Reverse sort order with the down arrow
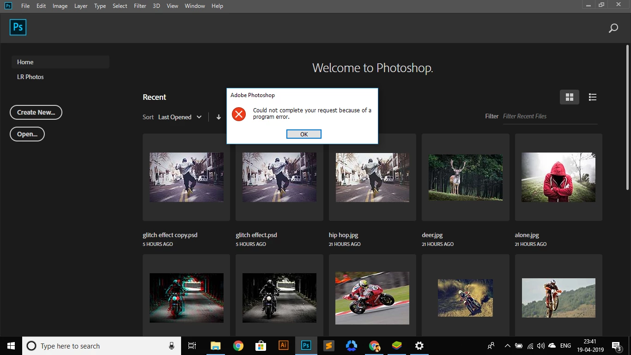This screenshot has height=355, width=631. pyautogui.click(x=218, y=117)
